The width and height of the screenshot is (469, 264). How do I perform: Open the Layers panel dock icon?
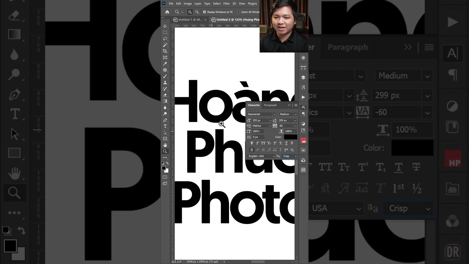pos(303,77)
